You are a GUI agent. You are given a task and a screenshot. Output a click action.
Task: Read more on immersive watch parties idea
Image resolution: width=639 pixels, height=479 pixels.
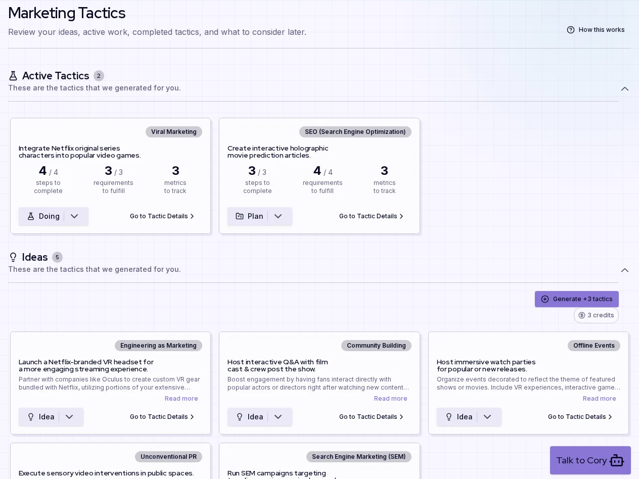point(600,399)
